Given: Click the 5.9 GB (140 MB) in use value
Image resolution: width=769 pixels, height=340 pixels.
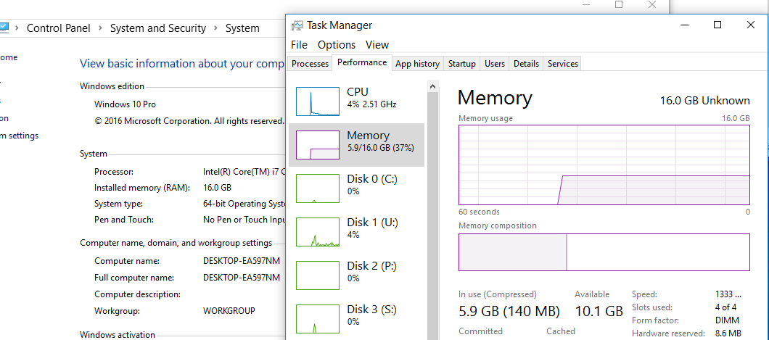Looking at the screenshot, I should [509, 311].
